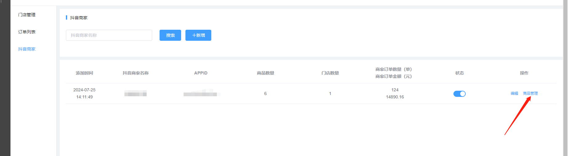The height and width of the screenshot is (156, 568).
Task: Click the 商家订单数量 column header
Action: (x=393, y=70)
